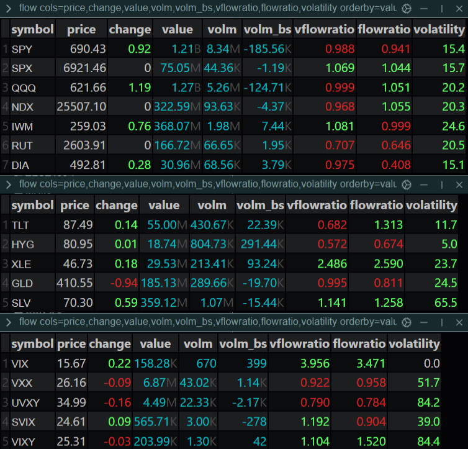The height and width of the screenshot is (449, 468).
Task: Sort top table by volm_bs header
Action: coord(268,29)
